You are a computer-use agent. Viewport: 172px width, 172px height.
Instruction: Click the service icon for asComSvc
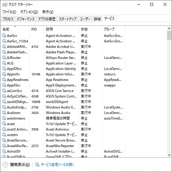[4, 91]
